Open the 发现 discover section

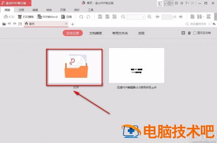pyautogui.click(x=141, y=33)
